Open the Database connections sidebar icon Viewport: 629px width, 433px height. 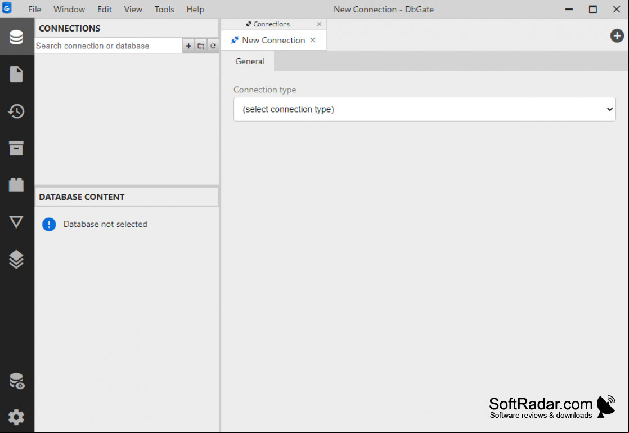(16, 37)
